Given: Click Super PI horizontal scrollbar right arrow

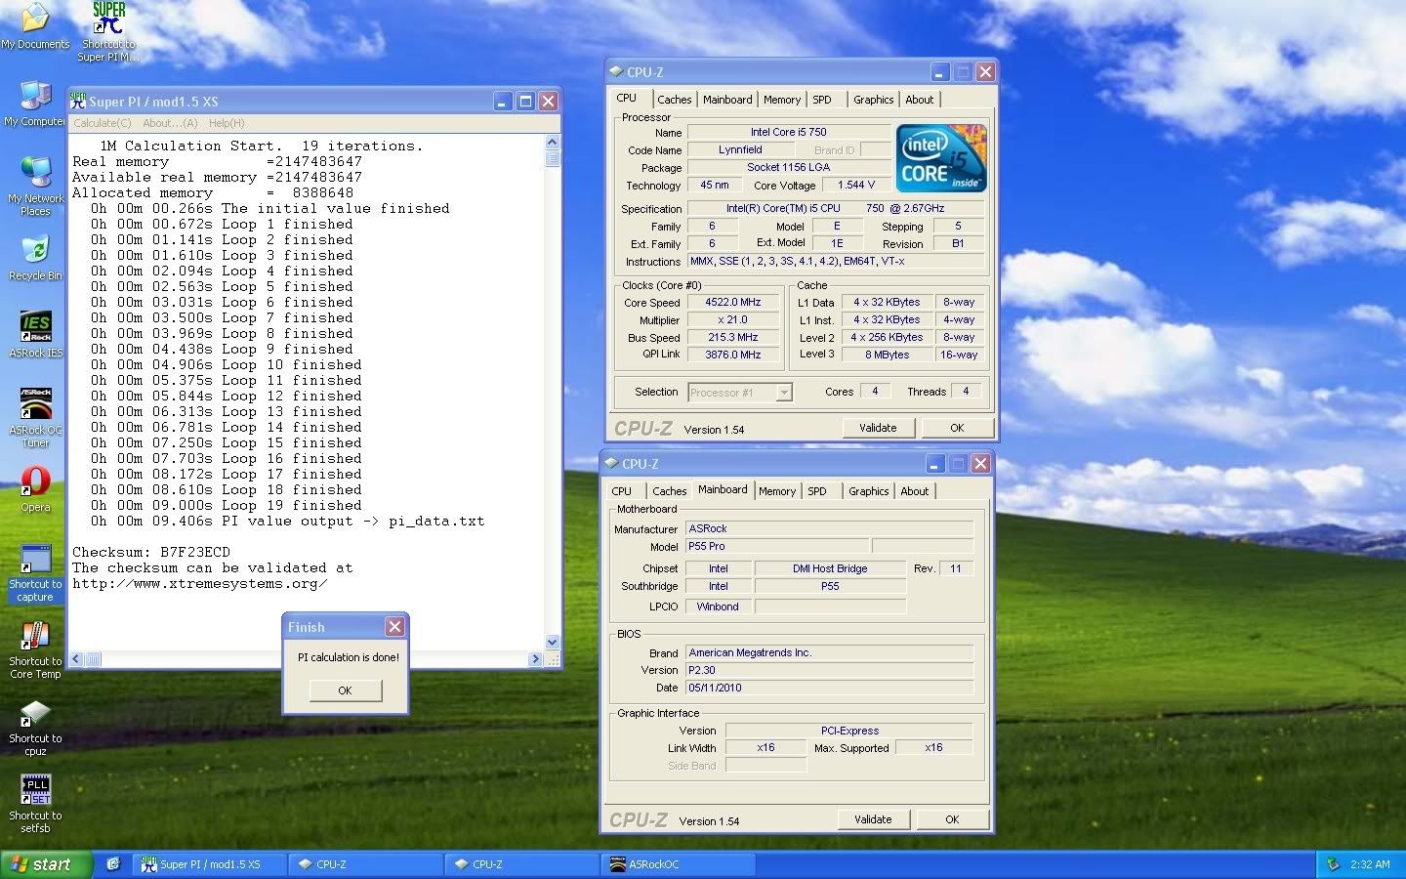Looking at the screenshot, I should [535, 659].
